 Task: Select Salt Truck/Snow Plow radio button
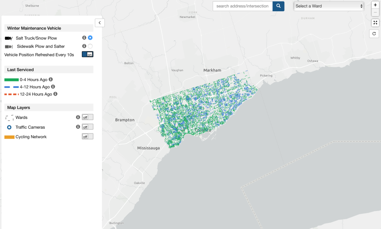click(x=90, y=38)
